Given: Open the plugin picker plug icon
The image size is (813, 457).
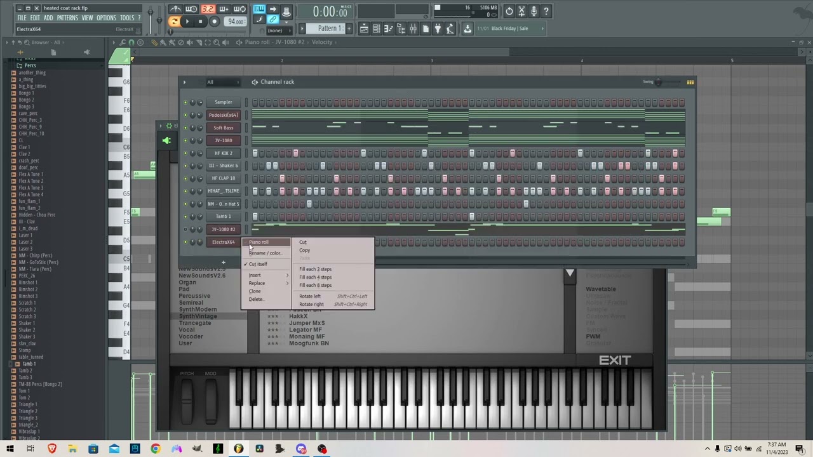Looking at the screenshot, I should click(x=438, y=29).
